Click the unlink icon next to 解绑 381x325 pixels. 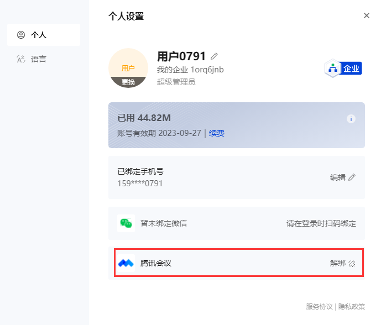[352, 264]
